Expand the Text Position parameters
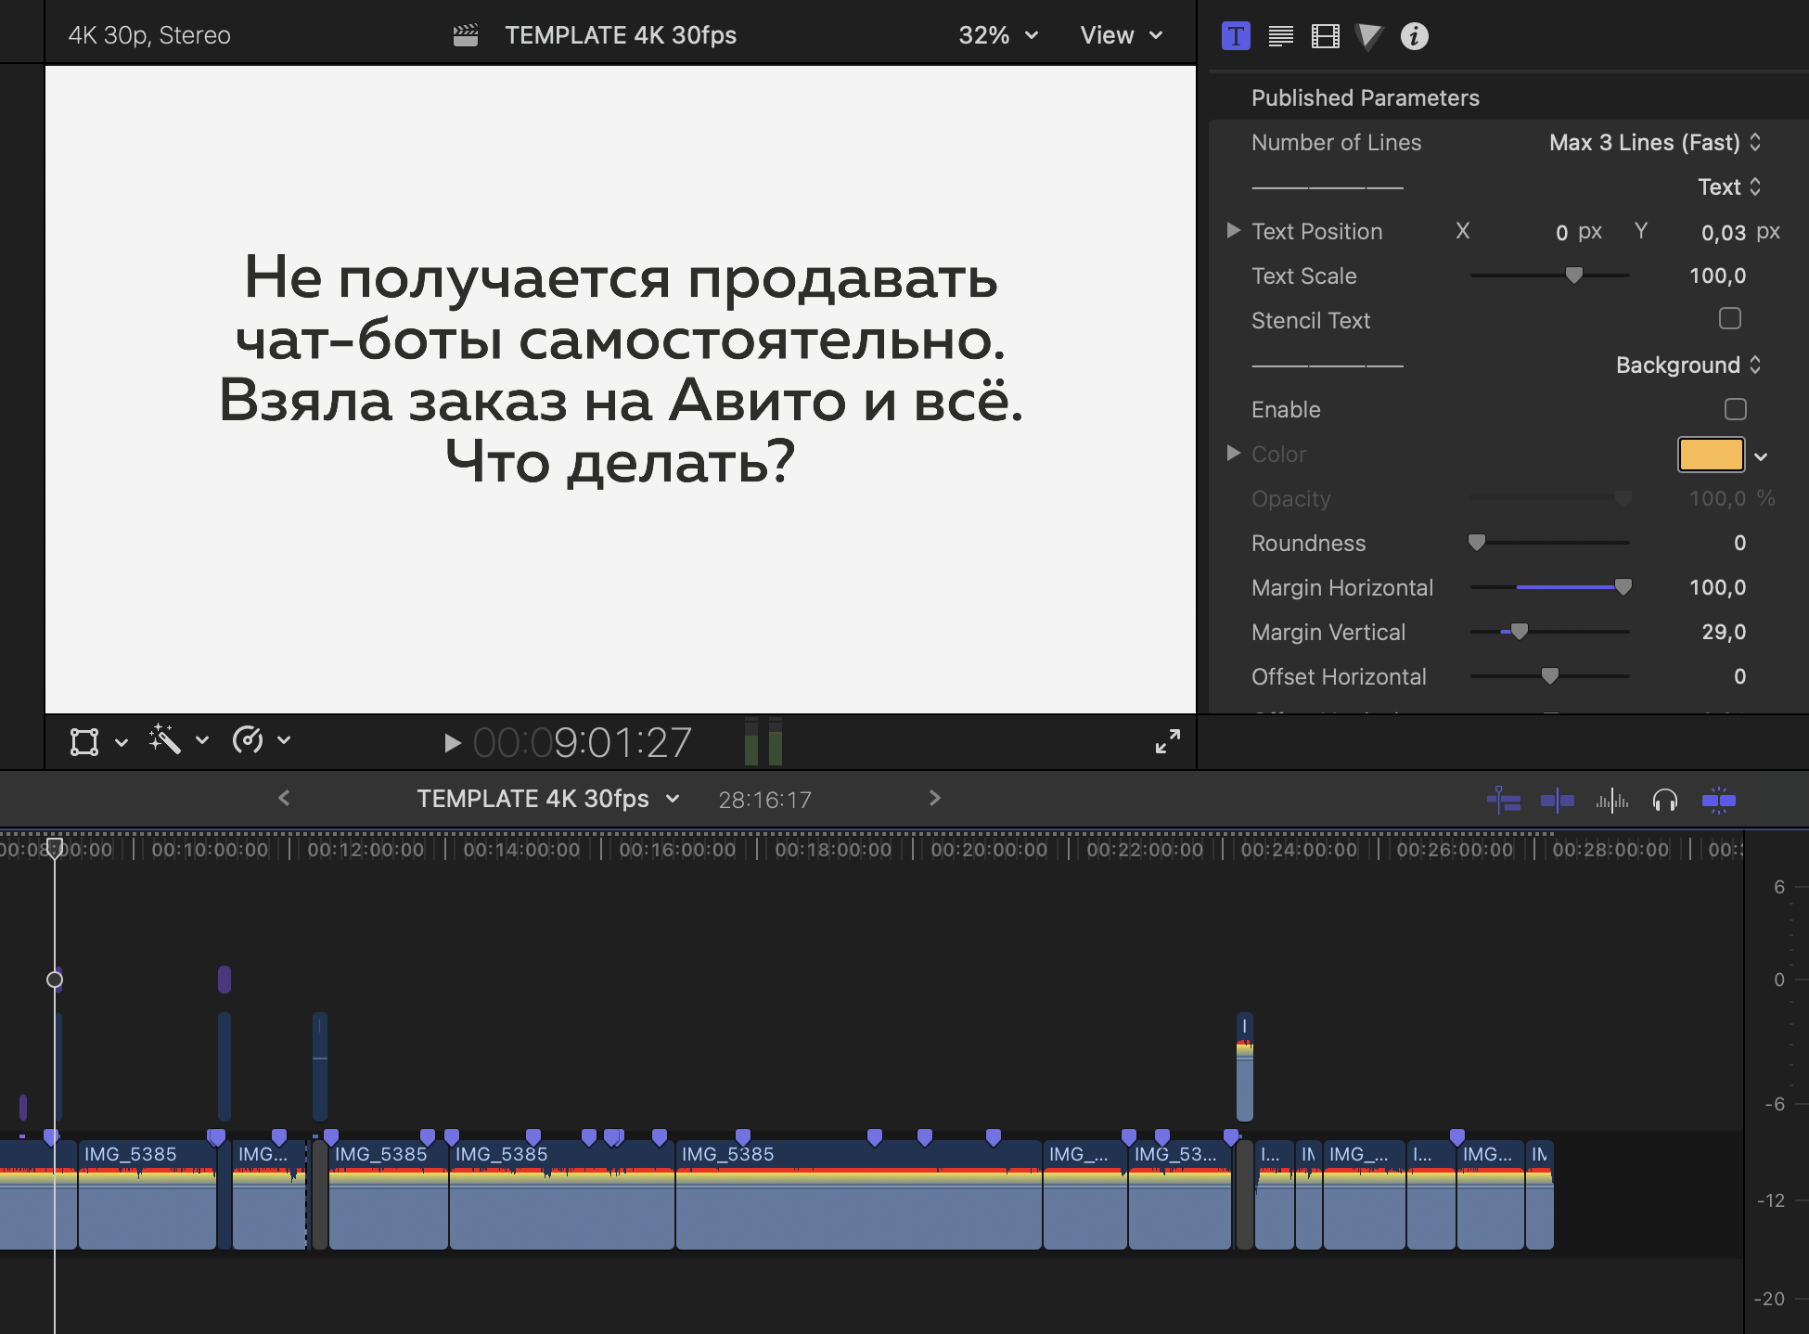Image resolution: width=1809 pixels, height=1334 pixels. (1234, 230)
